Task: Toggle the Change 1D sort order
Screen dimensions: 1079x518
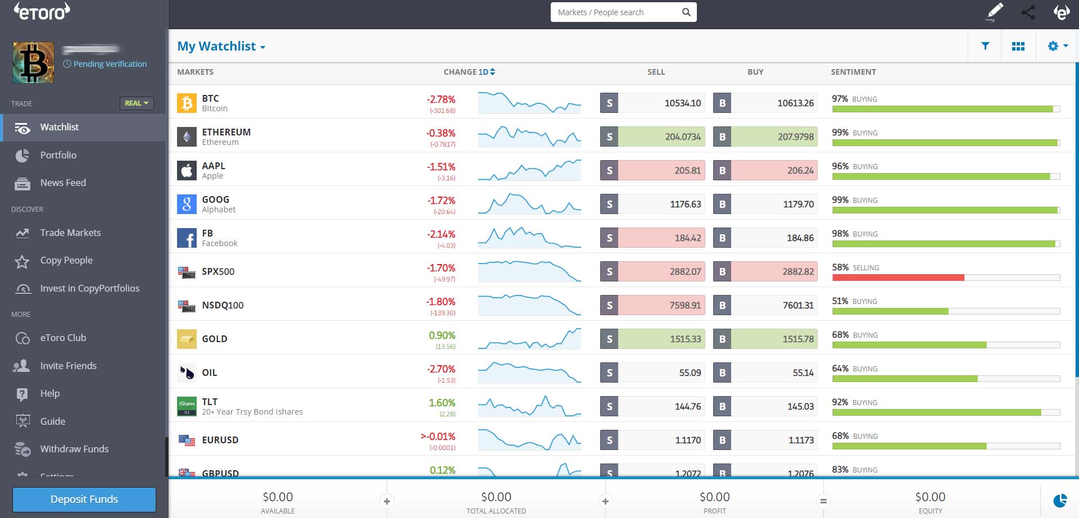Action: 492,72
